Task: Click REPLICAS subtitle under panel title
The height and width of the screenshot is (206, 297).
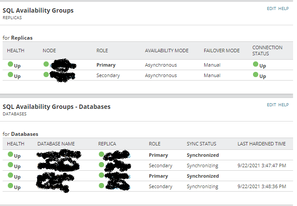Action: (x=12, y=17)
